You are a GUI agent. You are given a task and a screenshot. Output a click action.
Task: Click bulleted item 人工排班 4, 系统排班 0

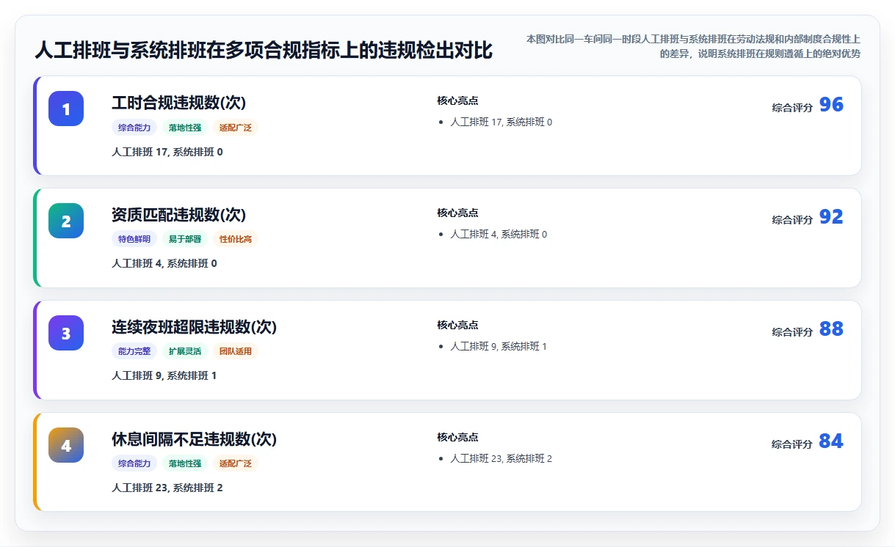[x=499, y=235]
